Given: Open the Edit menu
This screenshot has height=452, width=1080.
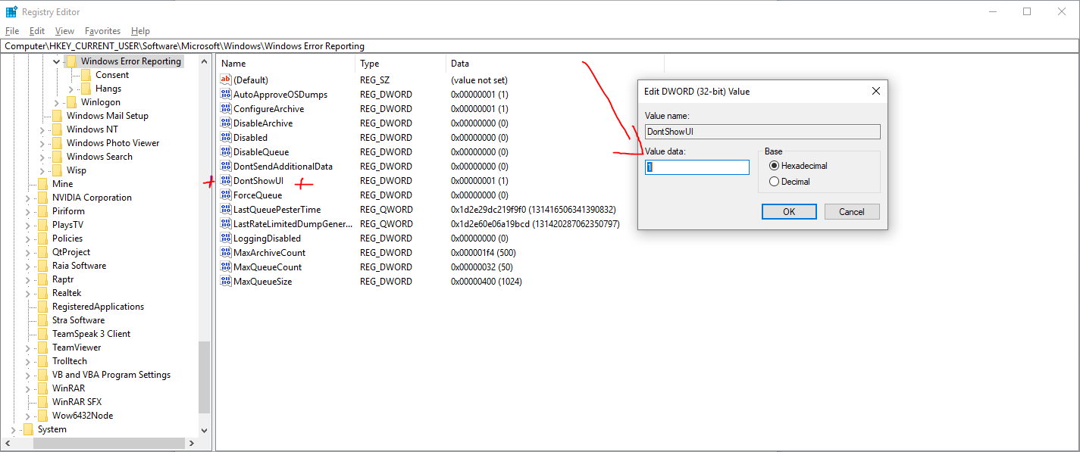Looking at the screenshot, I should point(37,31).
